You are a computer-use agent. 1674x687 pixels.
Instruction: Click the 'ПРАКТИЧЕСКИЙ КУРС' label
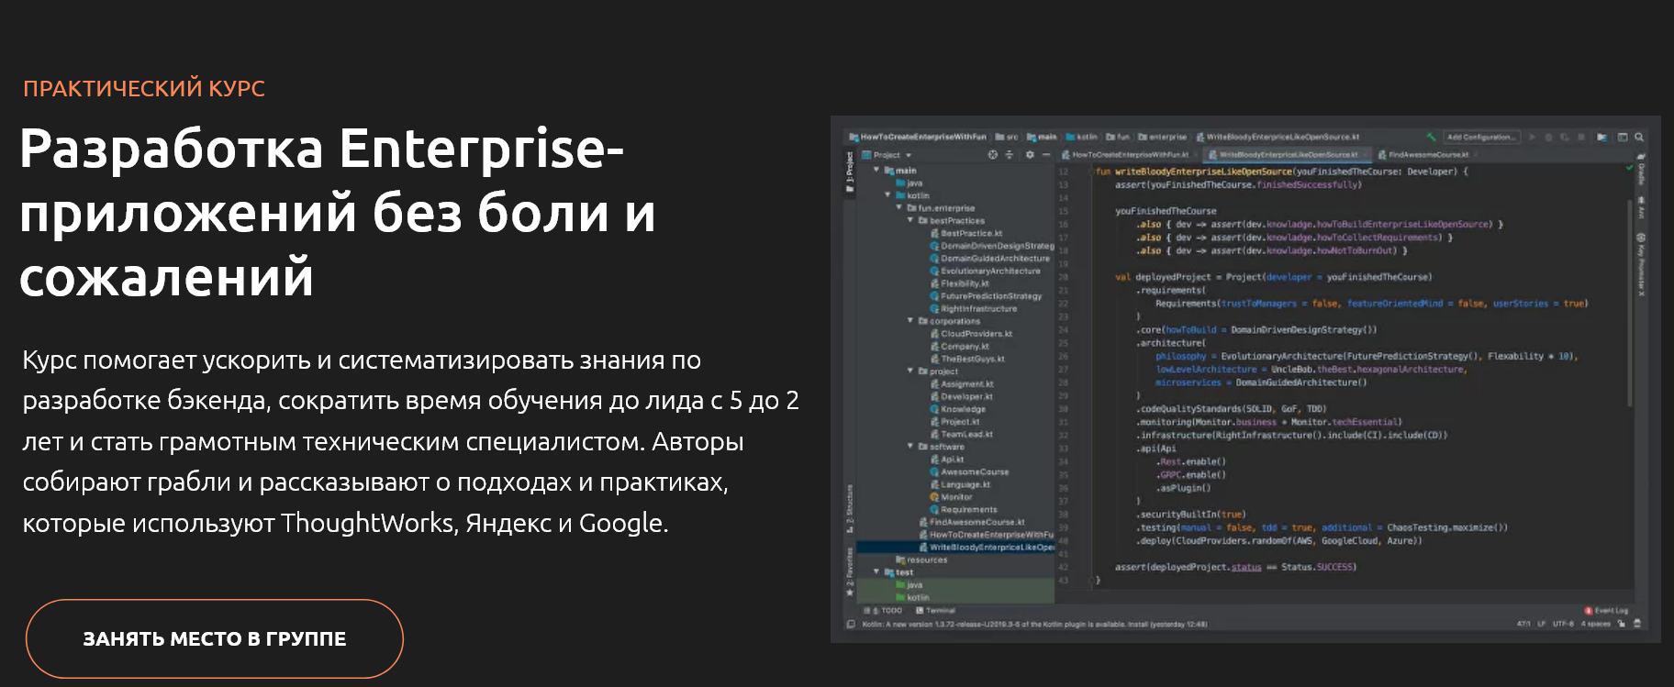(x=144, y=88)
